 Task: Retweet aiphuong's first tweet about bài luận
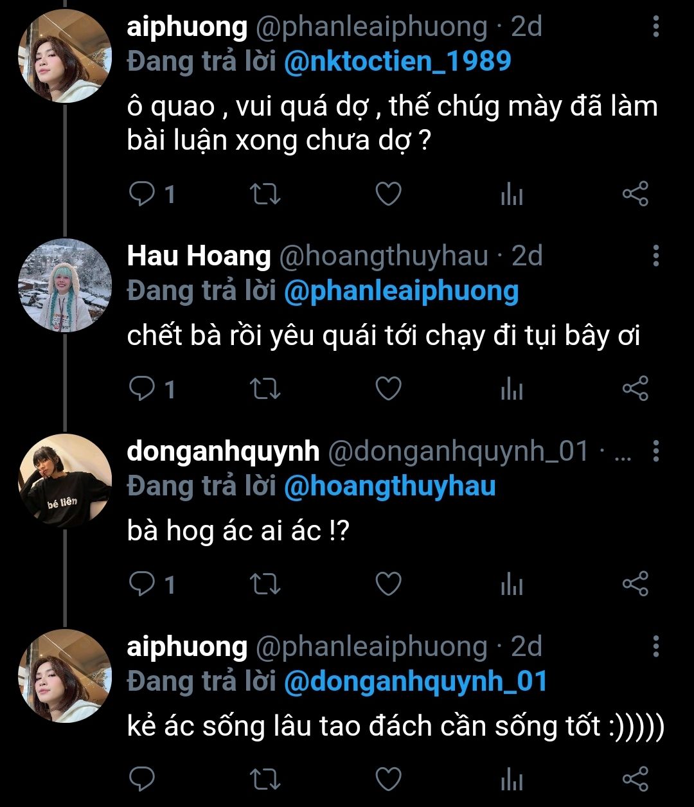point(265,193)
